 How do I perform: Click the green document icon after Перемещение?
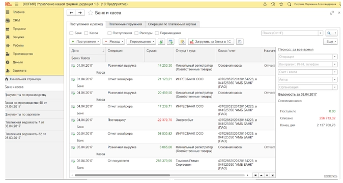161,42
